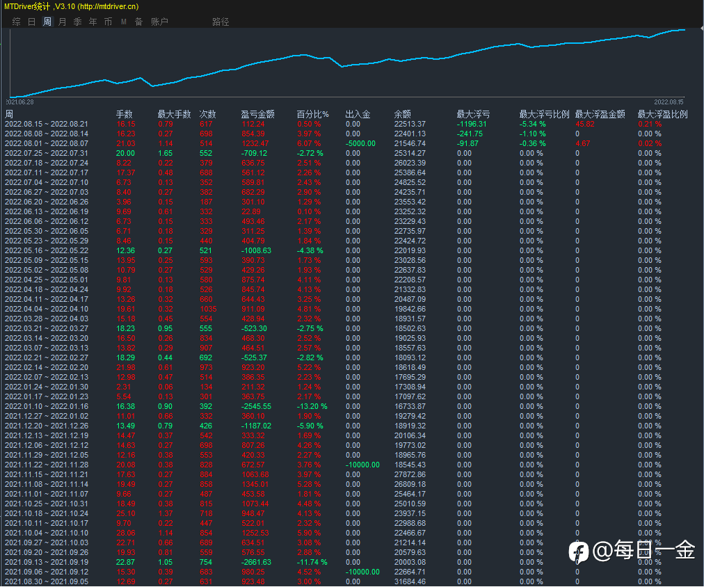Click the 最大浮盈比例 column header

tap(663, 115)
